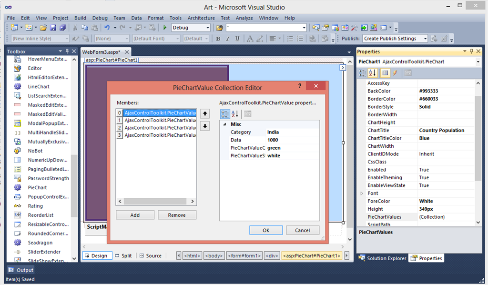Show Events lightning icon in Properties panel

pos(395,73)
